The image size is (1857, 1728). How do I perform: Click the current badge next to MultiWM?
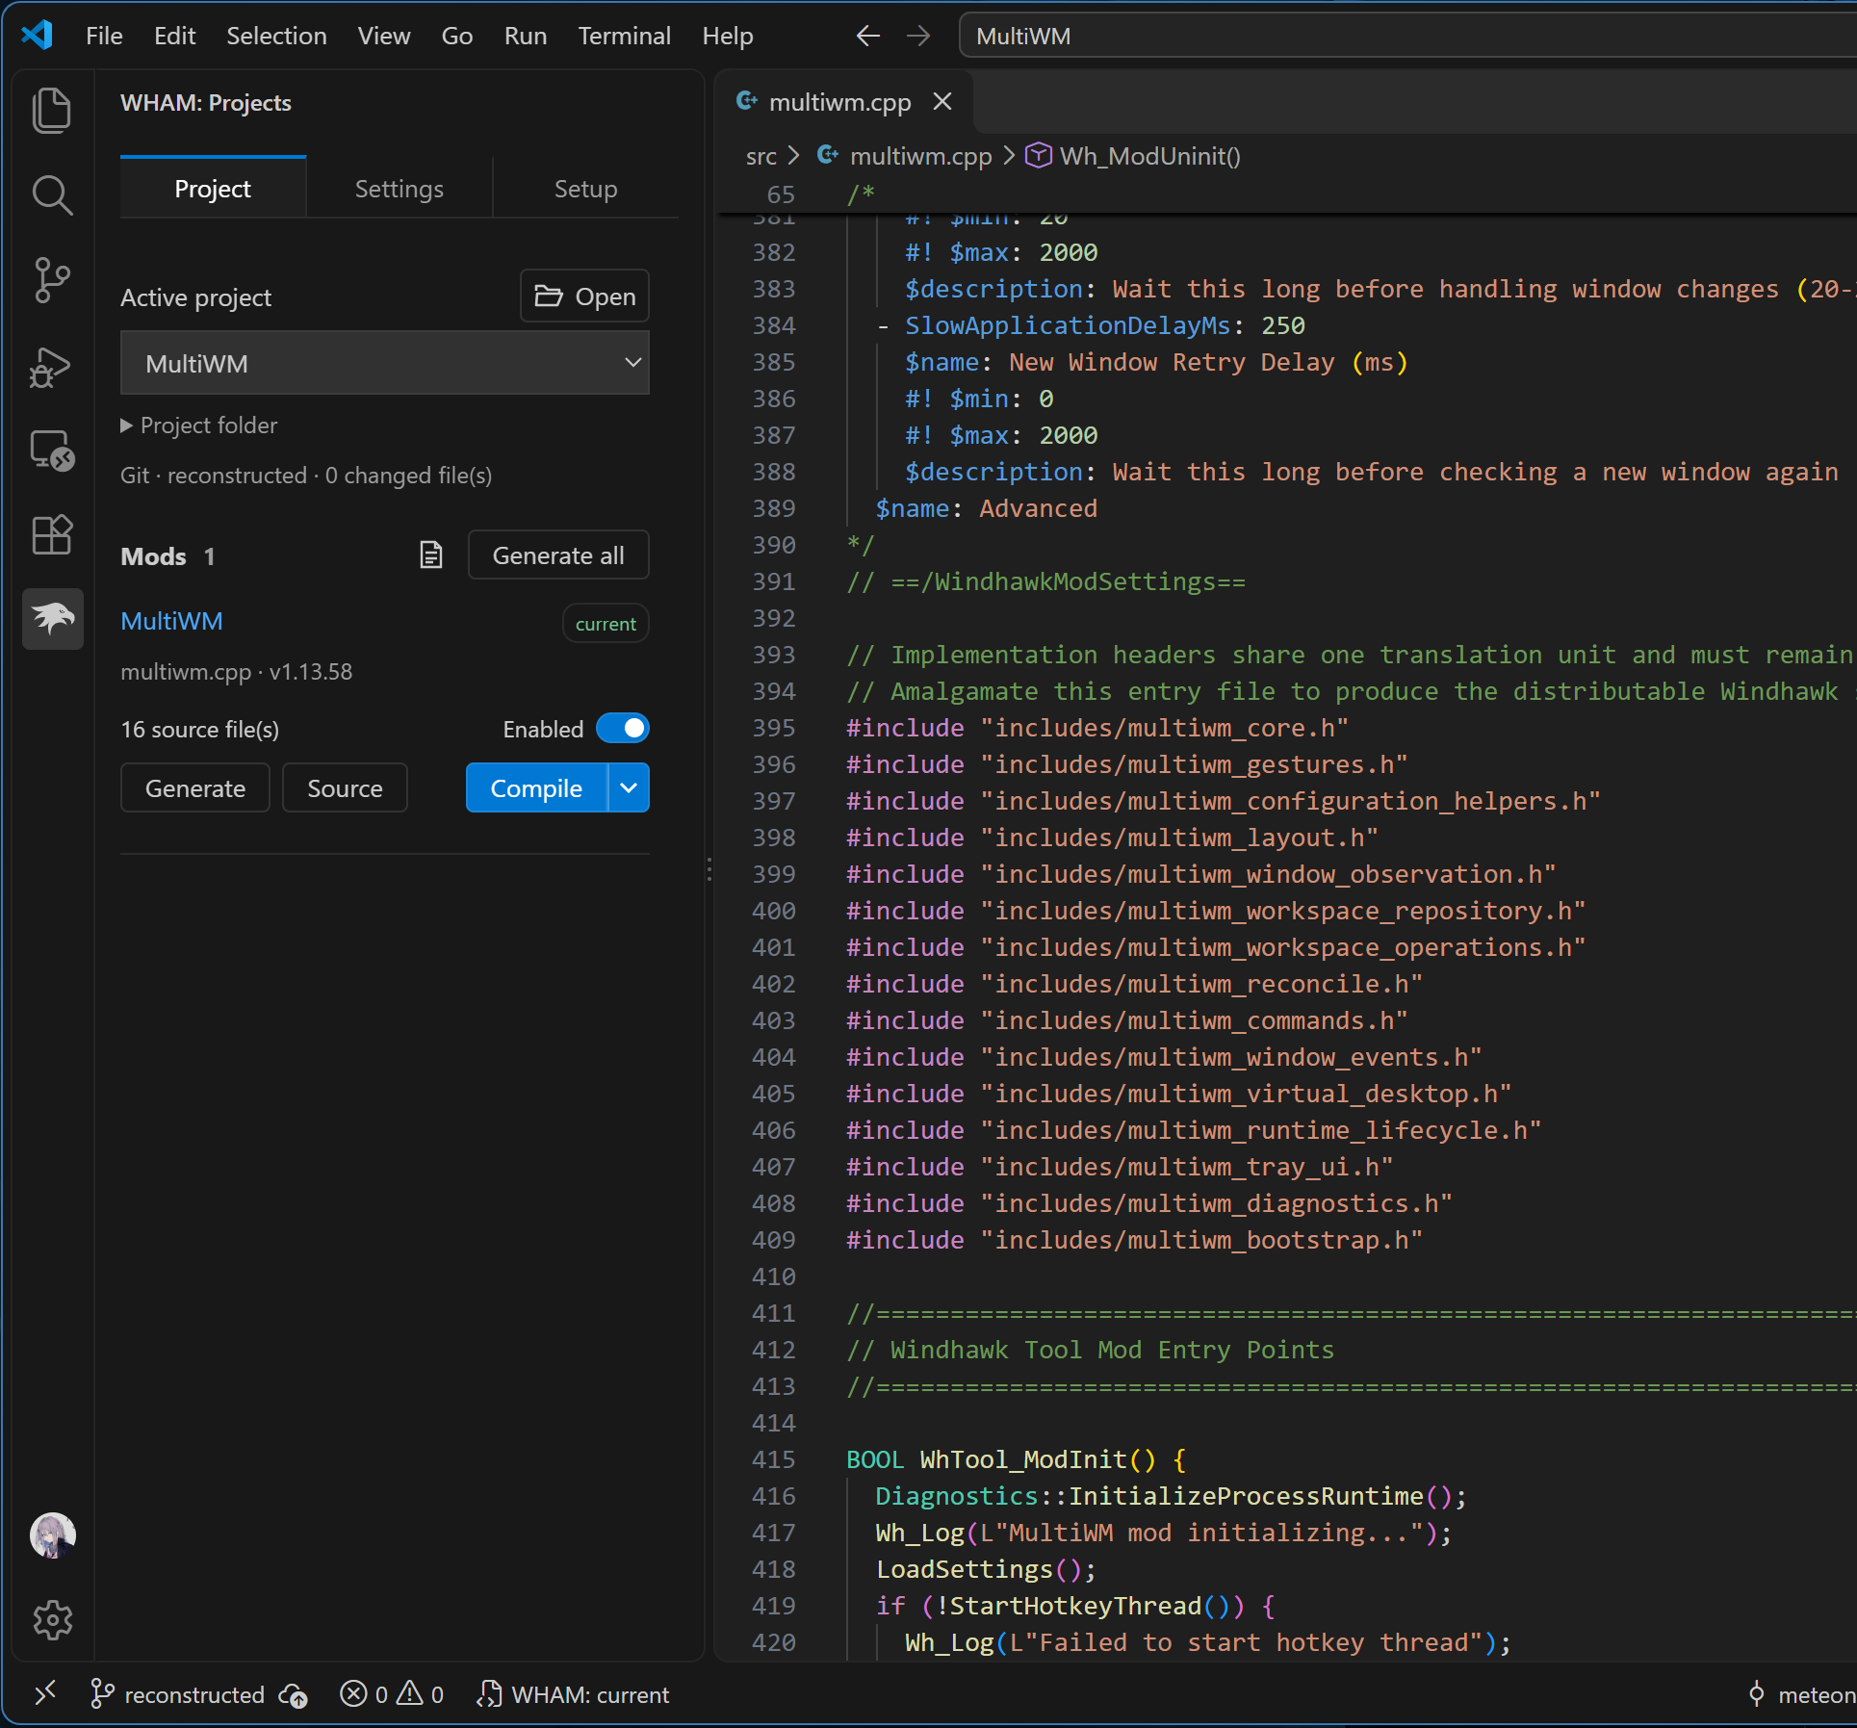click(606, 623)
